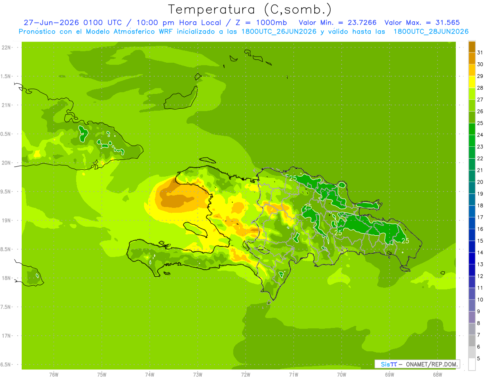Pick the dark green swatch between 24 and 25
This screenshot has height=380, width=491.
(472, 129)
